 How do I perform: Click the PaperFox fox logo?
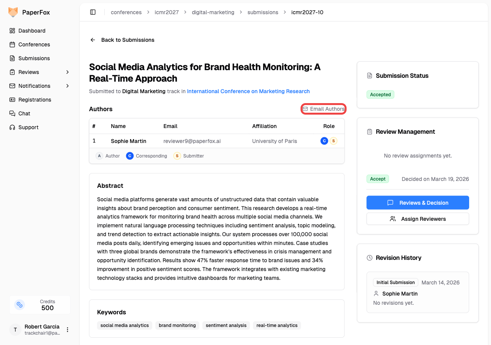13,12
